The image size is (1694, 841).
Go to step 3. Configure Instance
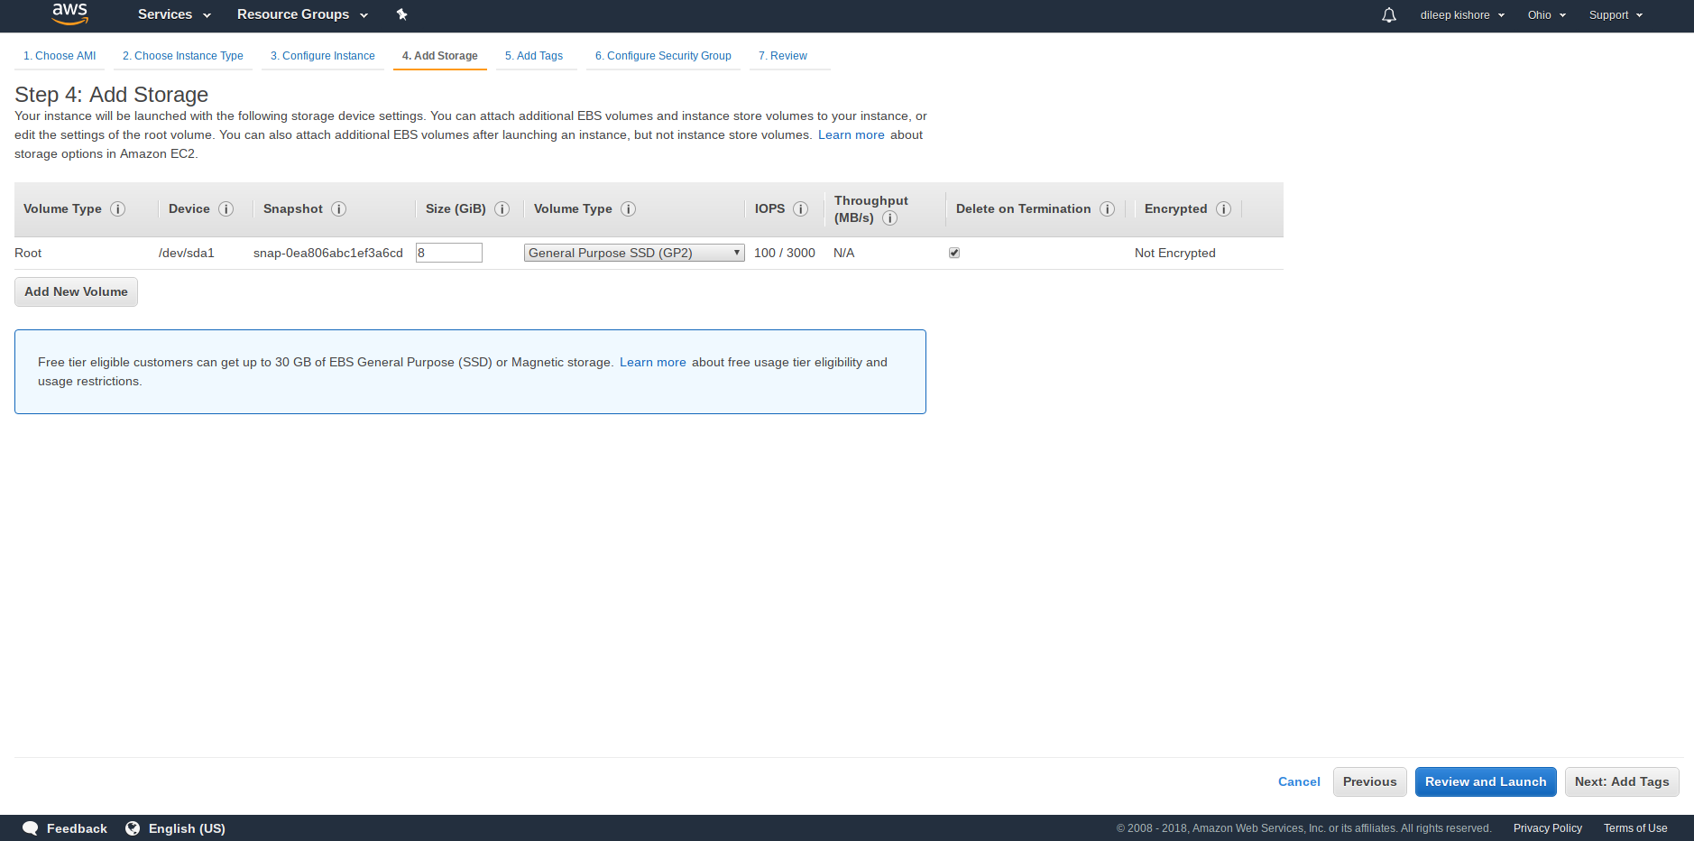tap(323, 56)
